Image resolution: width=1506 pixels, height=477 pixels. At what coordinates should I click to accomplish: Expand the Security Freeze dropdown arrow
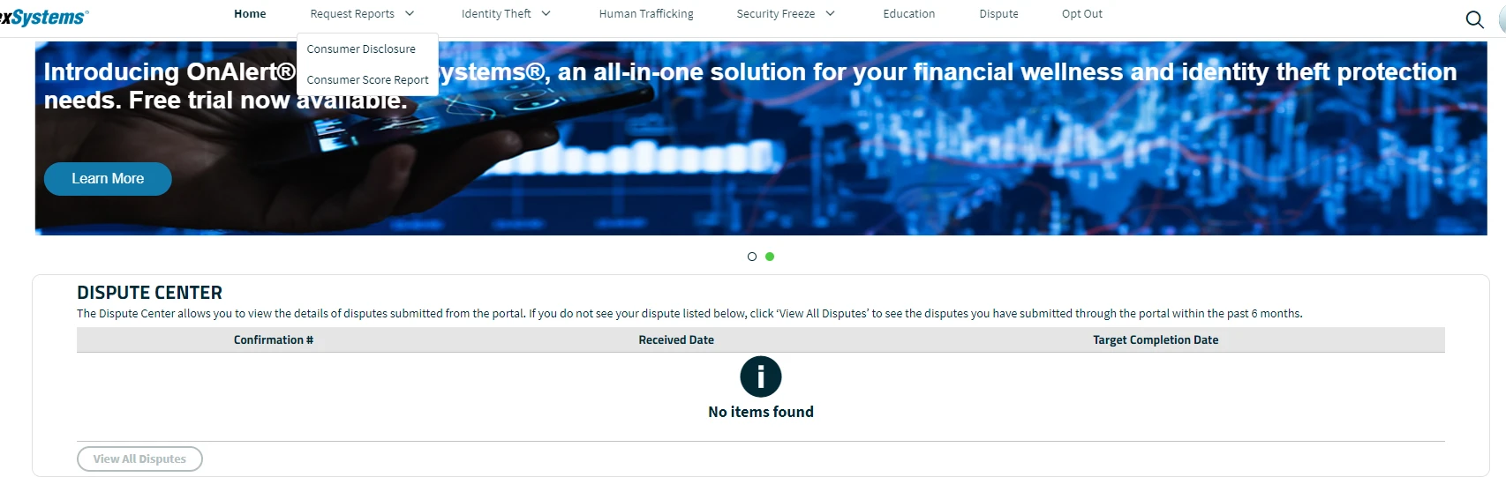(830, 14)
